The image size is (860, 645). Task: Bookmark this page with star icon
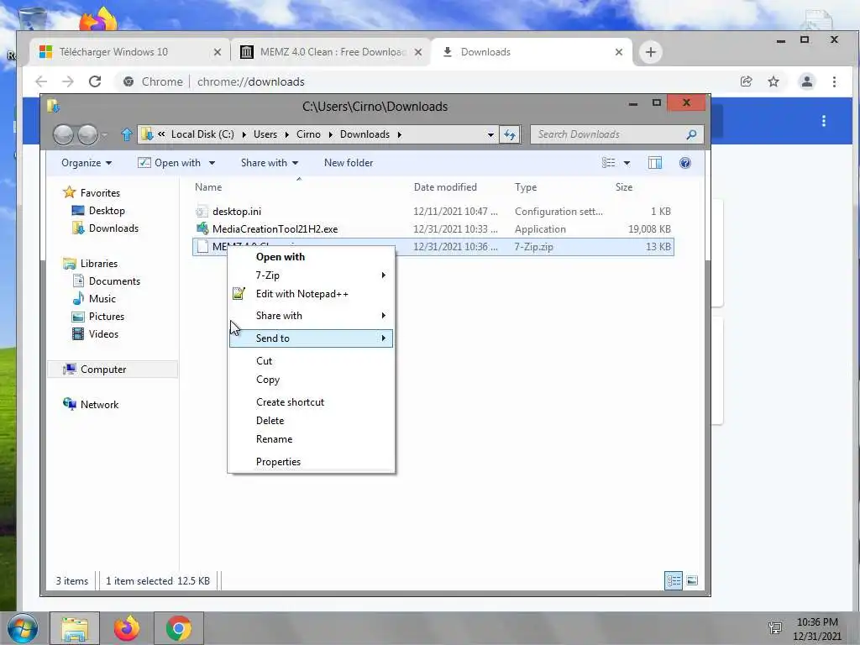tap(773, 81)
